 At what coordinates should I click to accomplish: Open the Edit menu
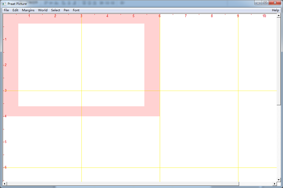coord(16,10)
